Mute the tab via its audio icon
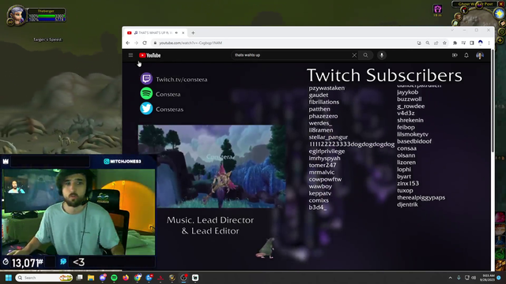Image resolution: width=506 pixels, height=284 pixels. click(176, 33)
